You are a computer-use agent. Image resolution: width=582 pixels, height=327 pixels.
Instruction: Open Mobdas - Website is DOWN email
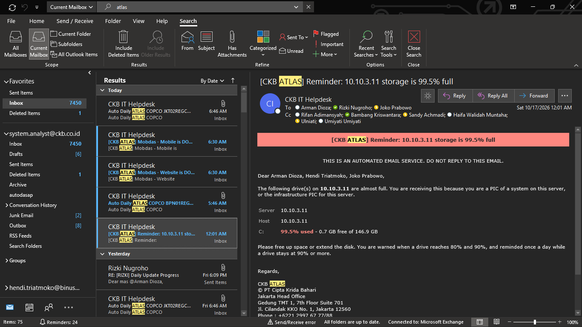[167, 172]
